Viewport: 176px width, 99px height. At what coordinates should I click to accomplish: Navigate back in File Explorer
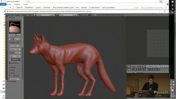click(2, 8)
